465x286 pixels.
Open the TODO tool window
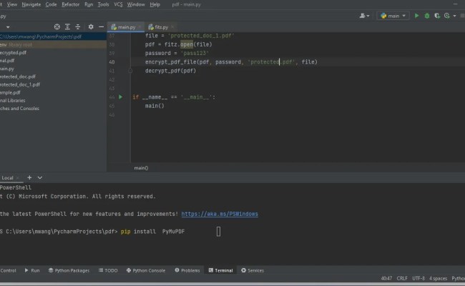coord(108,270)
